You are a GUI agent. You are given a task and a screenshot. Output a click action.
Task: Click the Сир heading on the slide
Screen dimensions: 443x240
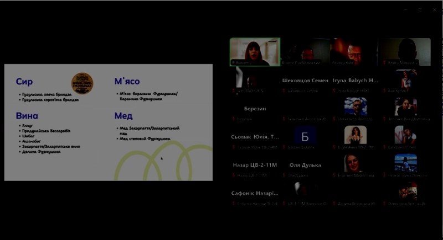point(24,82)
